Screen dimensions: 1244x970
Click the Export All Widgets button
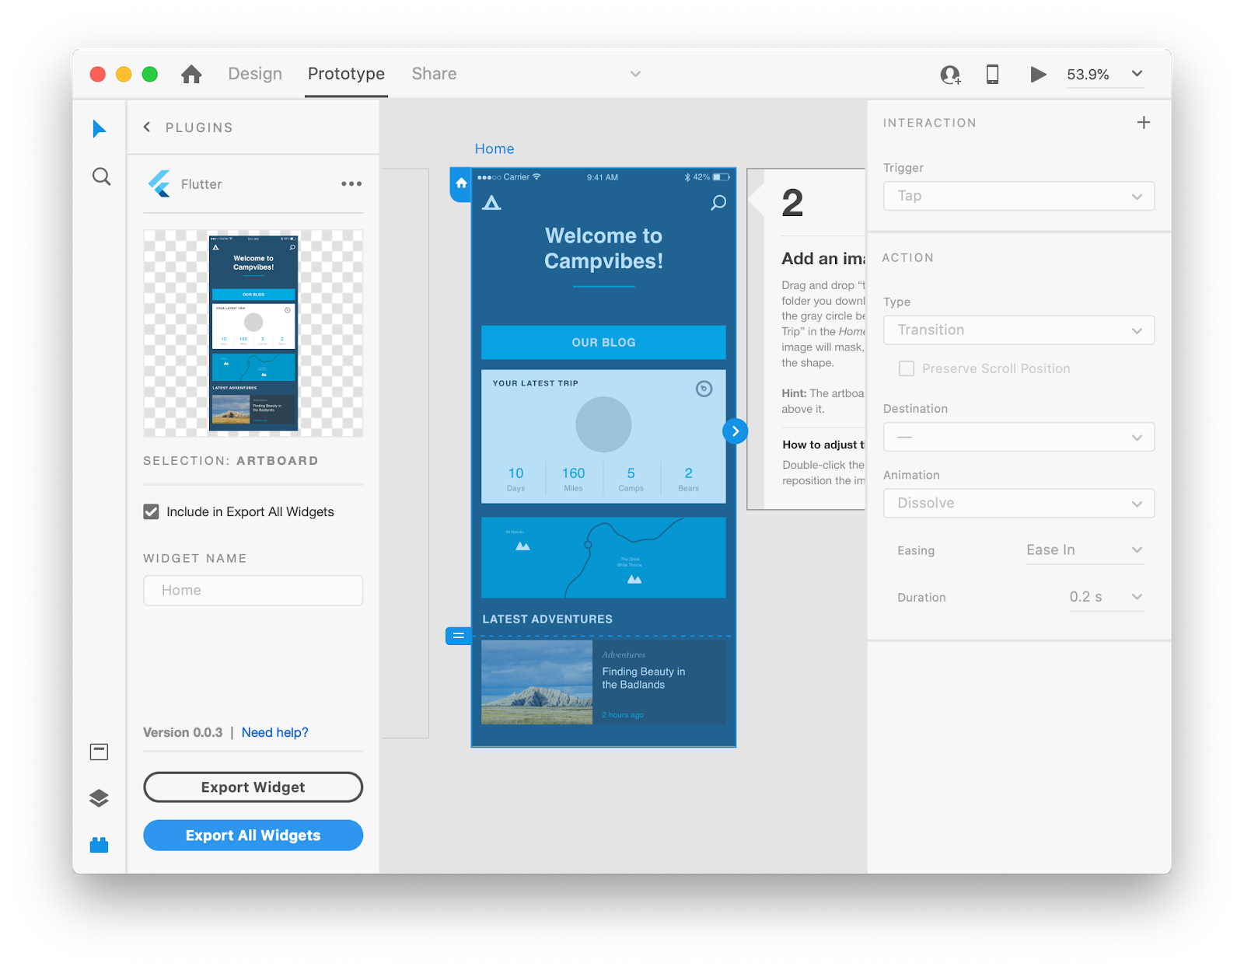click(253, 835)
